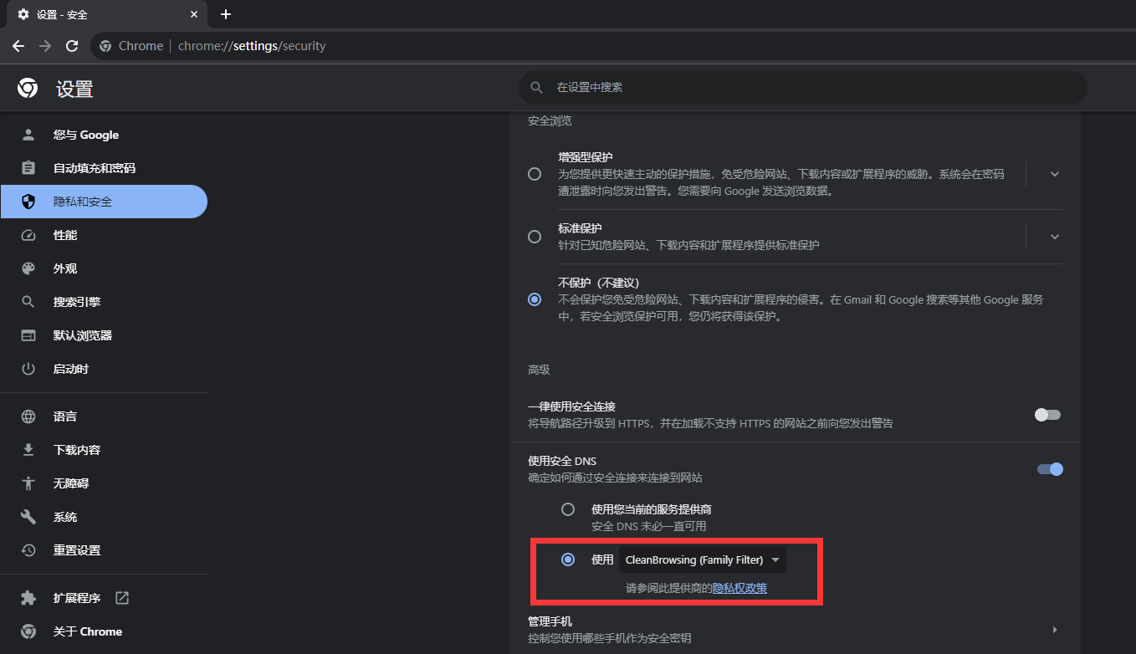The width and height of the screenshot is (1136, 654).
Task: Select the 性能 speedometer icon
Action: click(x=28, y=235)
